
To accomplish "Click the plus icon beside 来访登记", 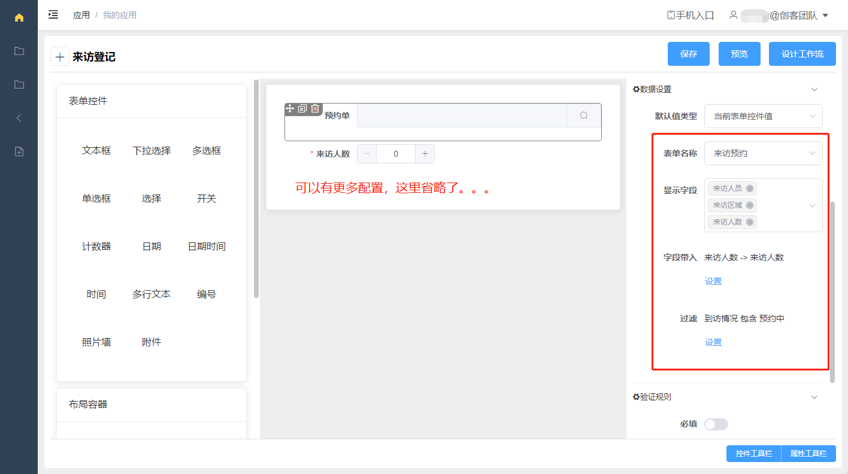I will [x=60, y=57].
